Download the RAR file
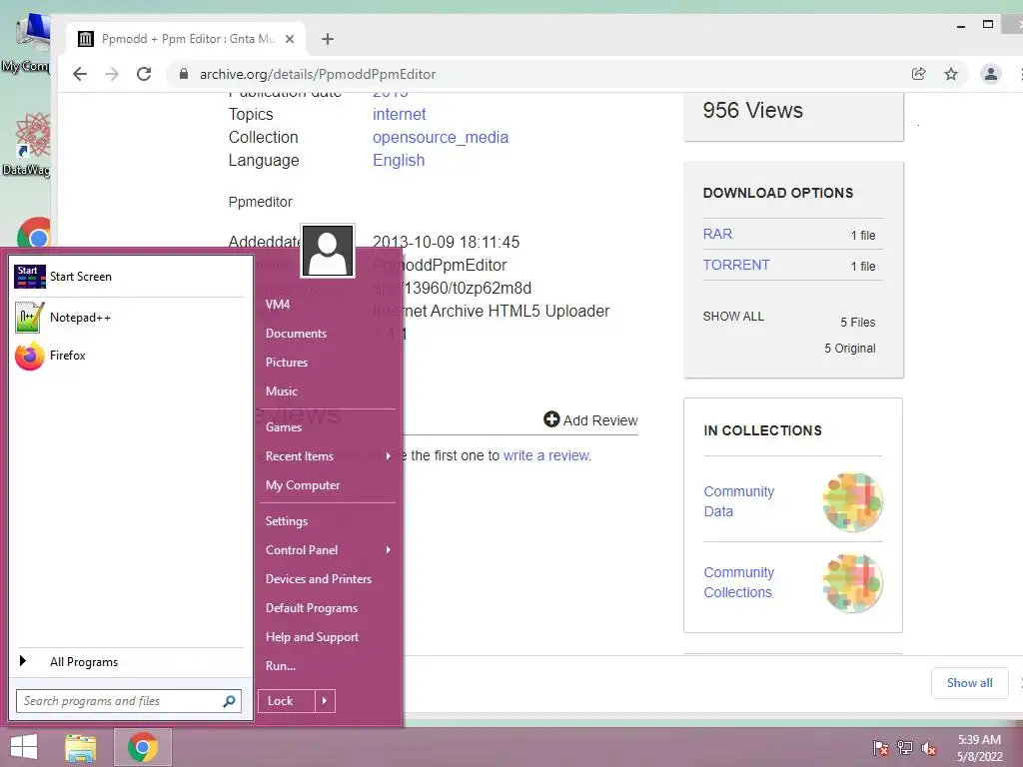 [717, 234]
